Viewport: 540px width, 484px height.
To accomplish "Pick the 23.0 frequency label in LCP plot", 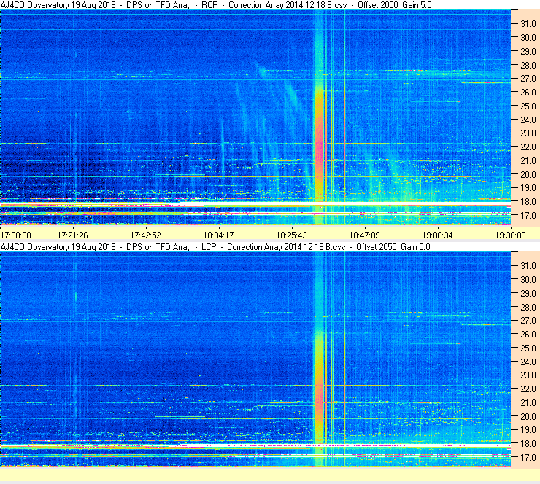I will (x=528, y=375).
